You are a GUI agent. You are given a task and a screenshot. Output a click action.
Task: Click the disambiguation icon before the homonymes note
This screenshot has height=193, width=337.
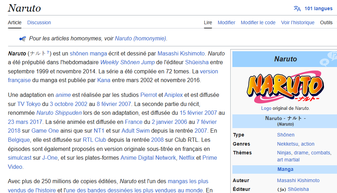coord(23,39)
